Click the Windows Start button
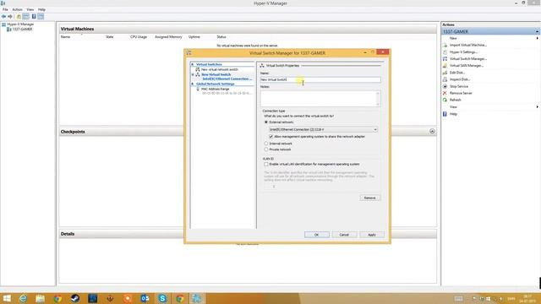 [x=7, y=298]
